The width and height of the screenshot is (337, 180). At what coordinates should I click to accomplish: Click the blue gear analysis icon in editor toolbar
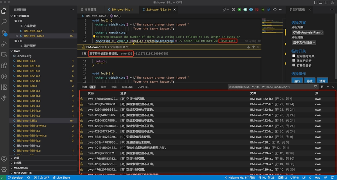pos(251,10)
